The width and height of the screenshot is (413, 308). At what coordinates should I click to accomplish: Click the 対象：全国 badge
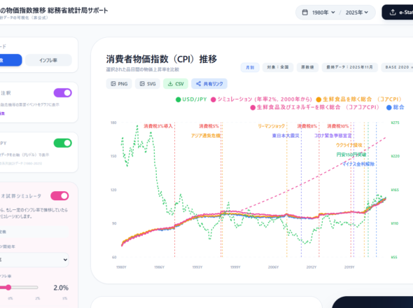[x=278, y=67]
